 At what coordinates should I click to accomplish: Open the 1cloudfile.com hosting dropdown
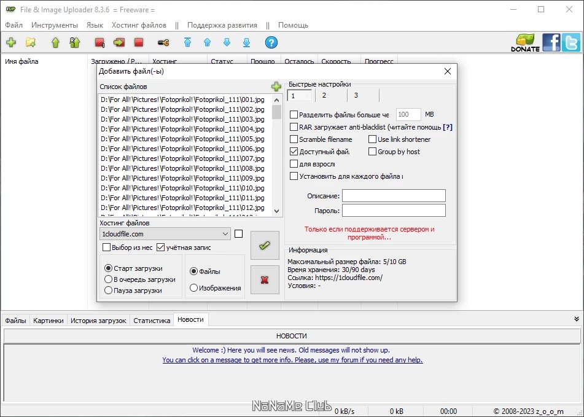click(x=165, y=234)
